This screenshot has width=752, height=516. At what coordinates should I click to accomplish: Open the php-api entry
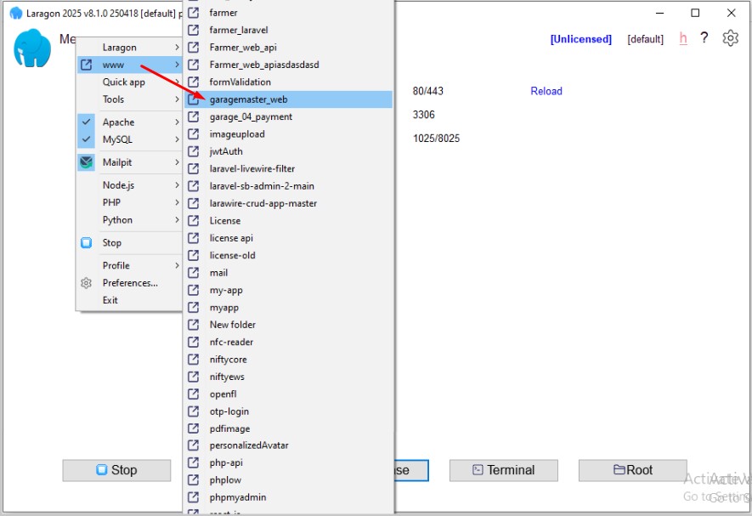tap(288, 462)
